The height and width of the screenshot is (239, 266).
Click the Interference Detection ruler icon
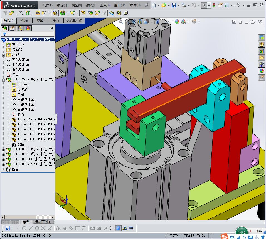[112, 13]
